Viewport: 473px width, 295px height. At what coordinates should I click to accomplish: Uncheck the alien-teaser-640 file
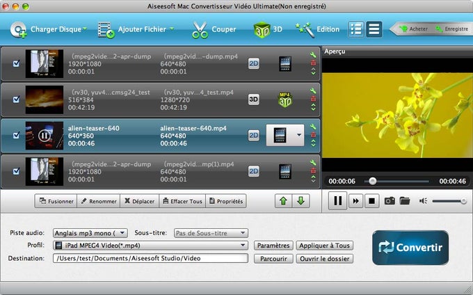pos(16,136)
